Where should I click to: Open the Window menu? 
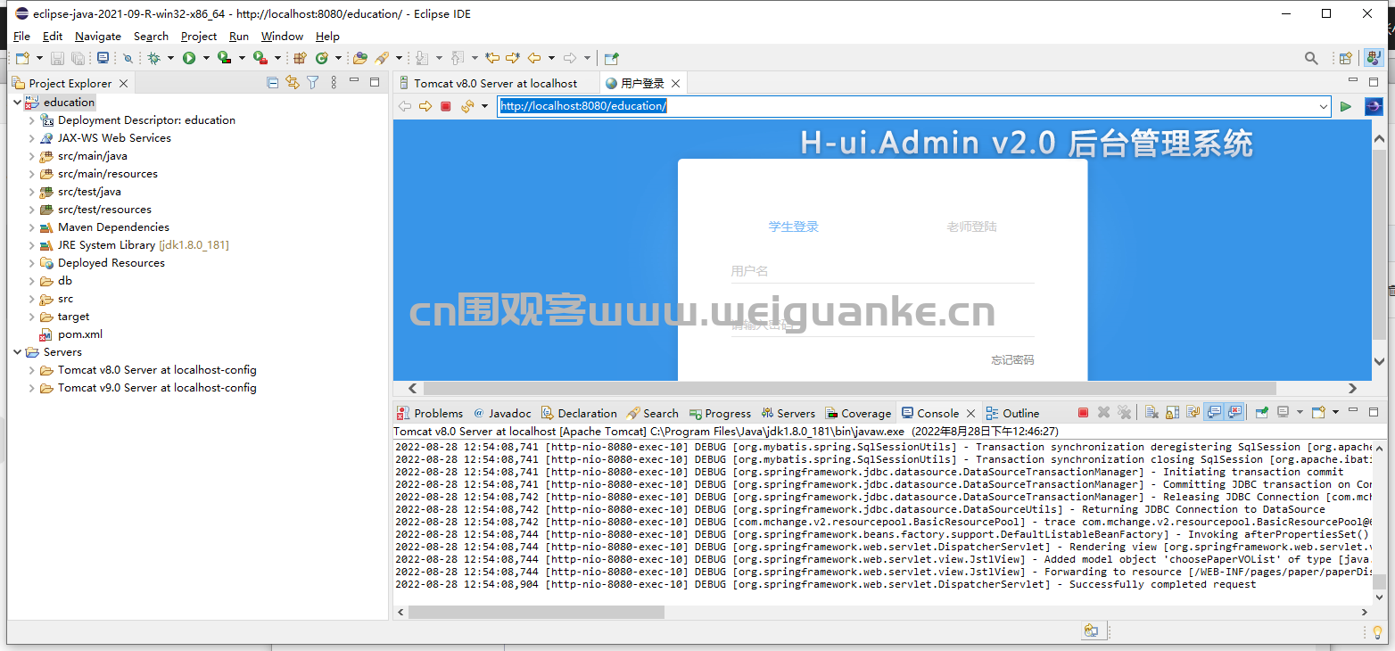pyautogui.click(x=282, y=37)
